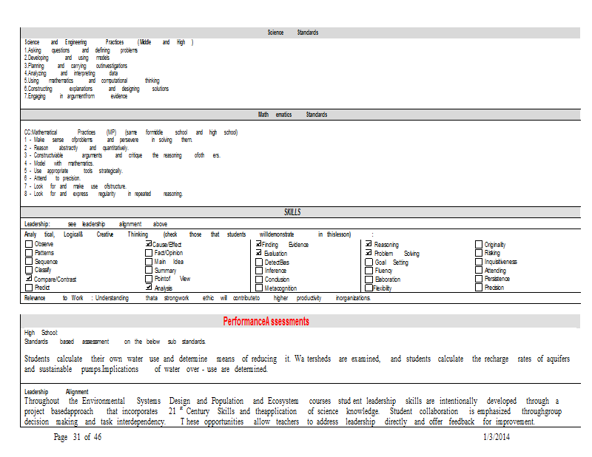Click the 'High School' label
The width and height of the screenshot is (592, 457).
pos(41,333)
